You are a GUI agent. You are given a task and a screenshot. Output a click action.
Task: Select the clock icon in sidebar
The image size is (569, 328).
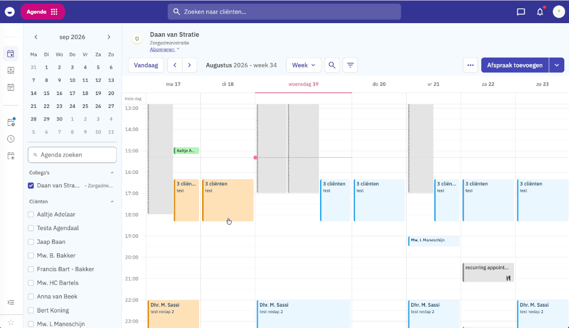coord(11,139)
